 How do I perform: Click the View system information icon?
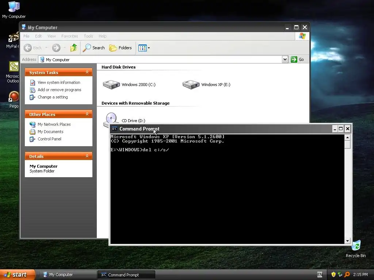[33, 83]
